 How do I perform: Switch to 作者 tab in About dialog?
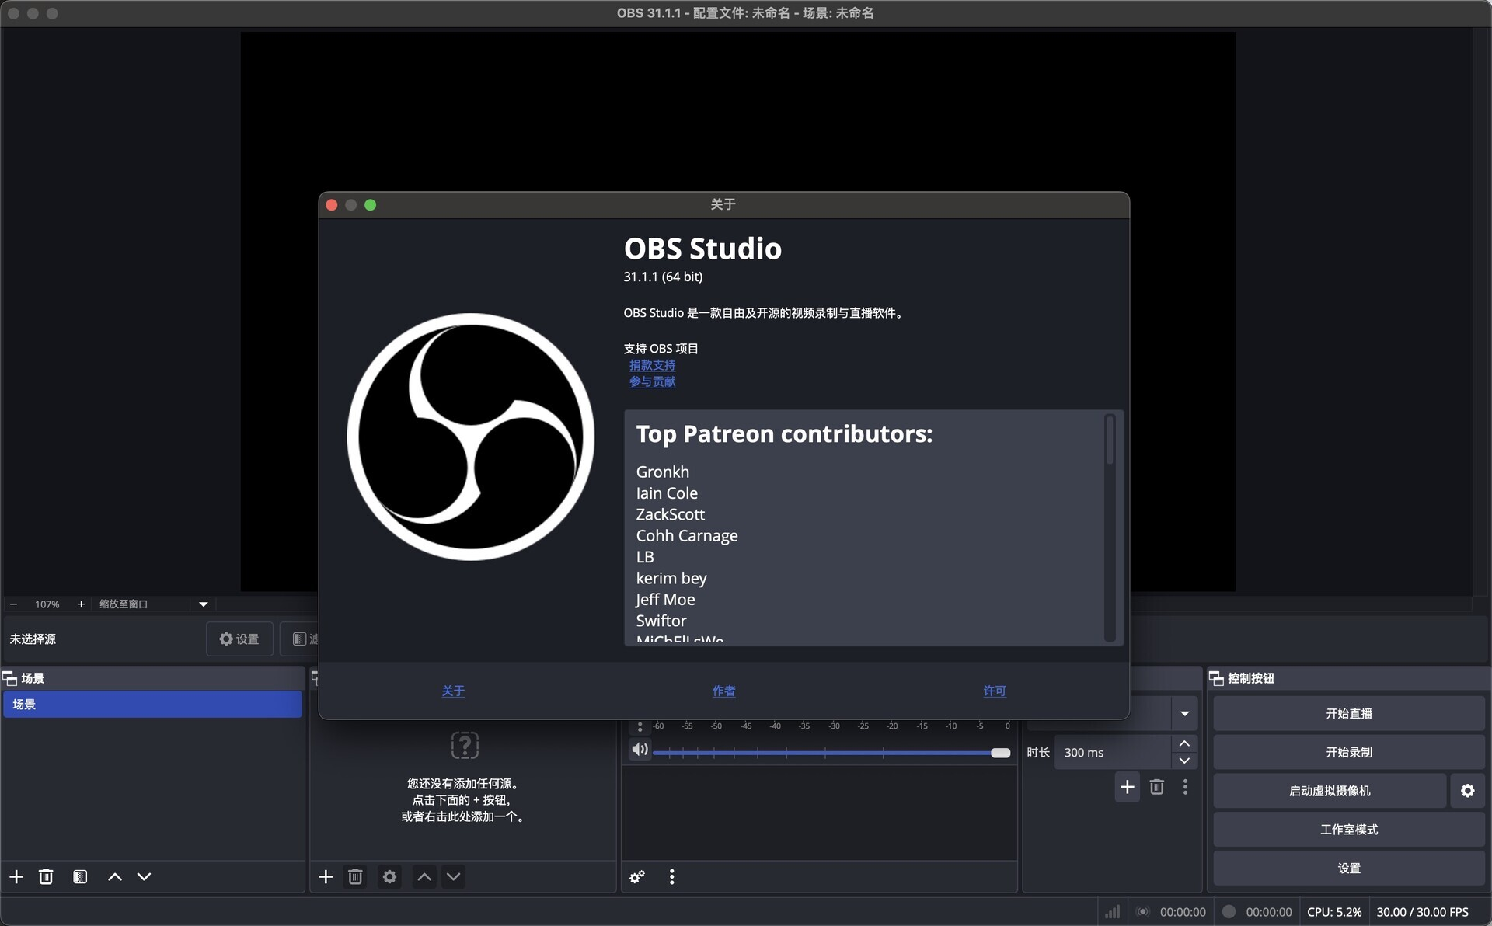click(x=723, y=691)
